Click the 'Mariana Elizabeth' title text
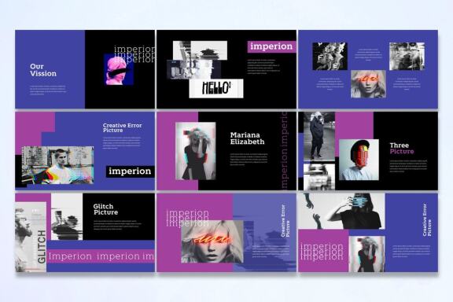This screenshot has height=302, width=453. click(x=247, y=138)
